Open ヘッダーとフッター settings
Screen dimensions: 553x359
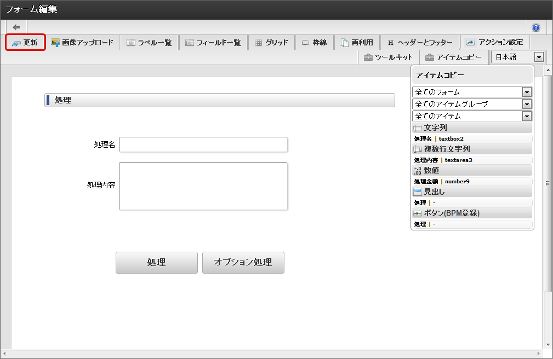click(420, 43)
